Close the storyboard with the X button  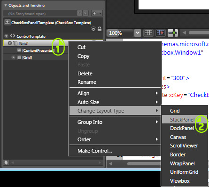coord(85,13)
